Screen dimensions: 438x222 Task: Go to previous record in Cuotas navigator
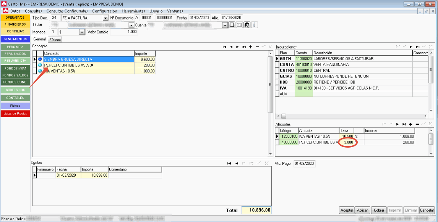pyautogui.click(x=237, y=163)
